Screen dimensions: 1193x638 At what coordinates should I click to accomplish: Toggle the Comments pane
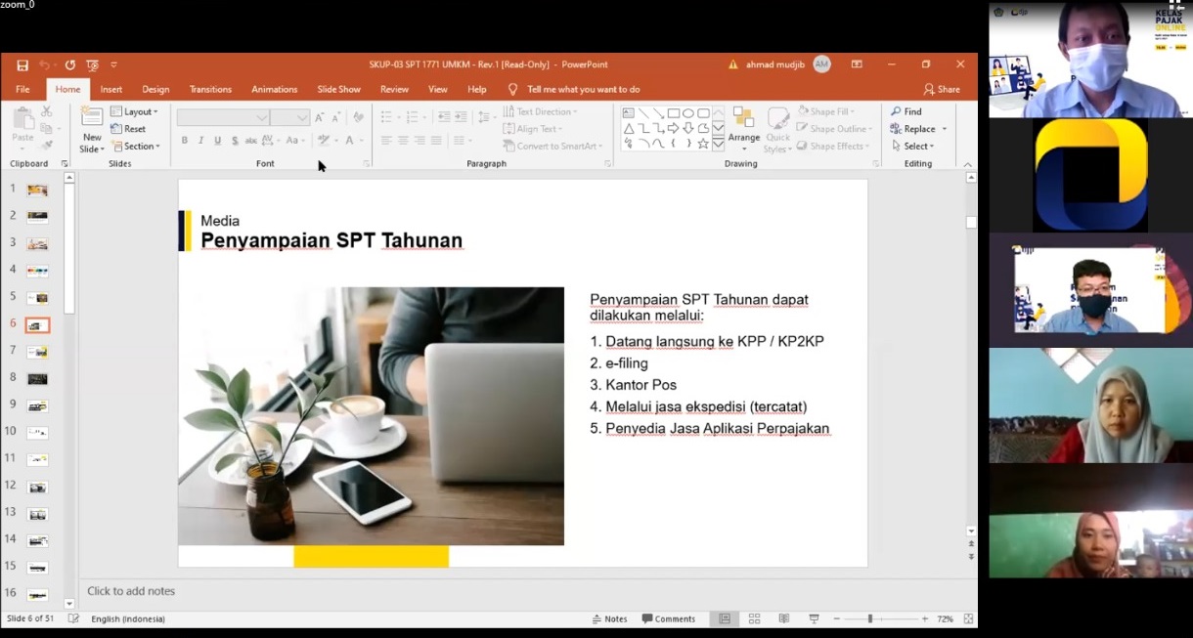(669, 619)
